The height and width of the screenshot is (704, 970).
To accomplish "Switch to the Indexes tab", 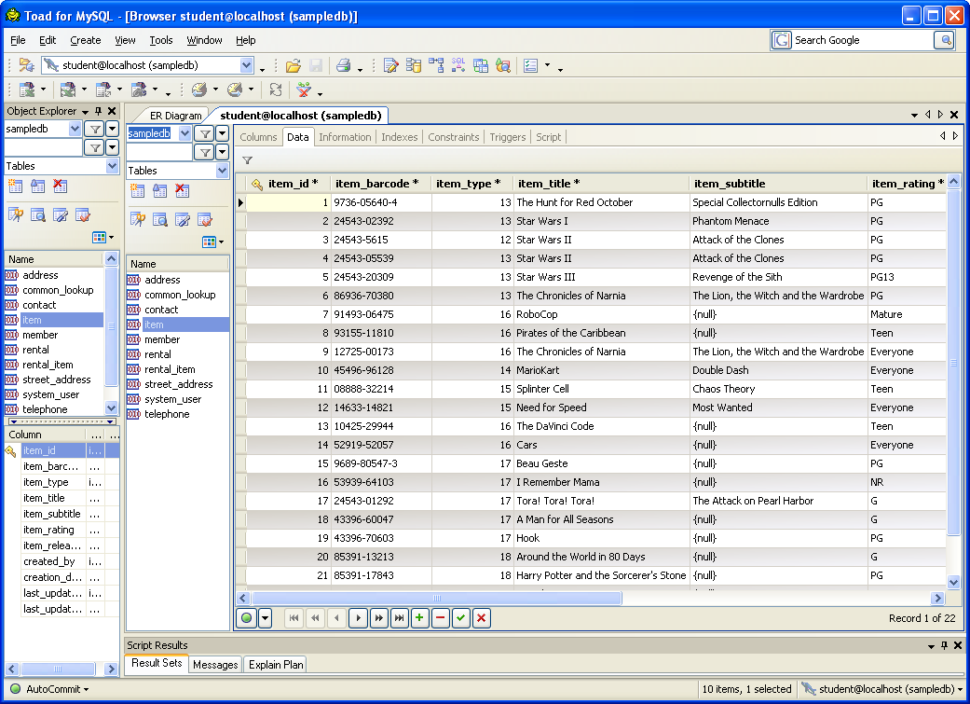I will click(x=399, y=136).
